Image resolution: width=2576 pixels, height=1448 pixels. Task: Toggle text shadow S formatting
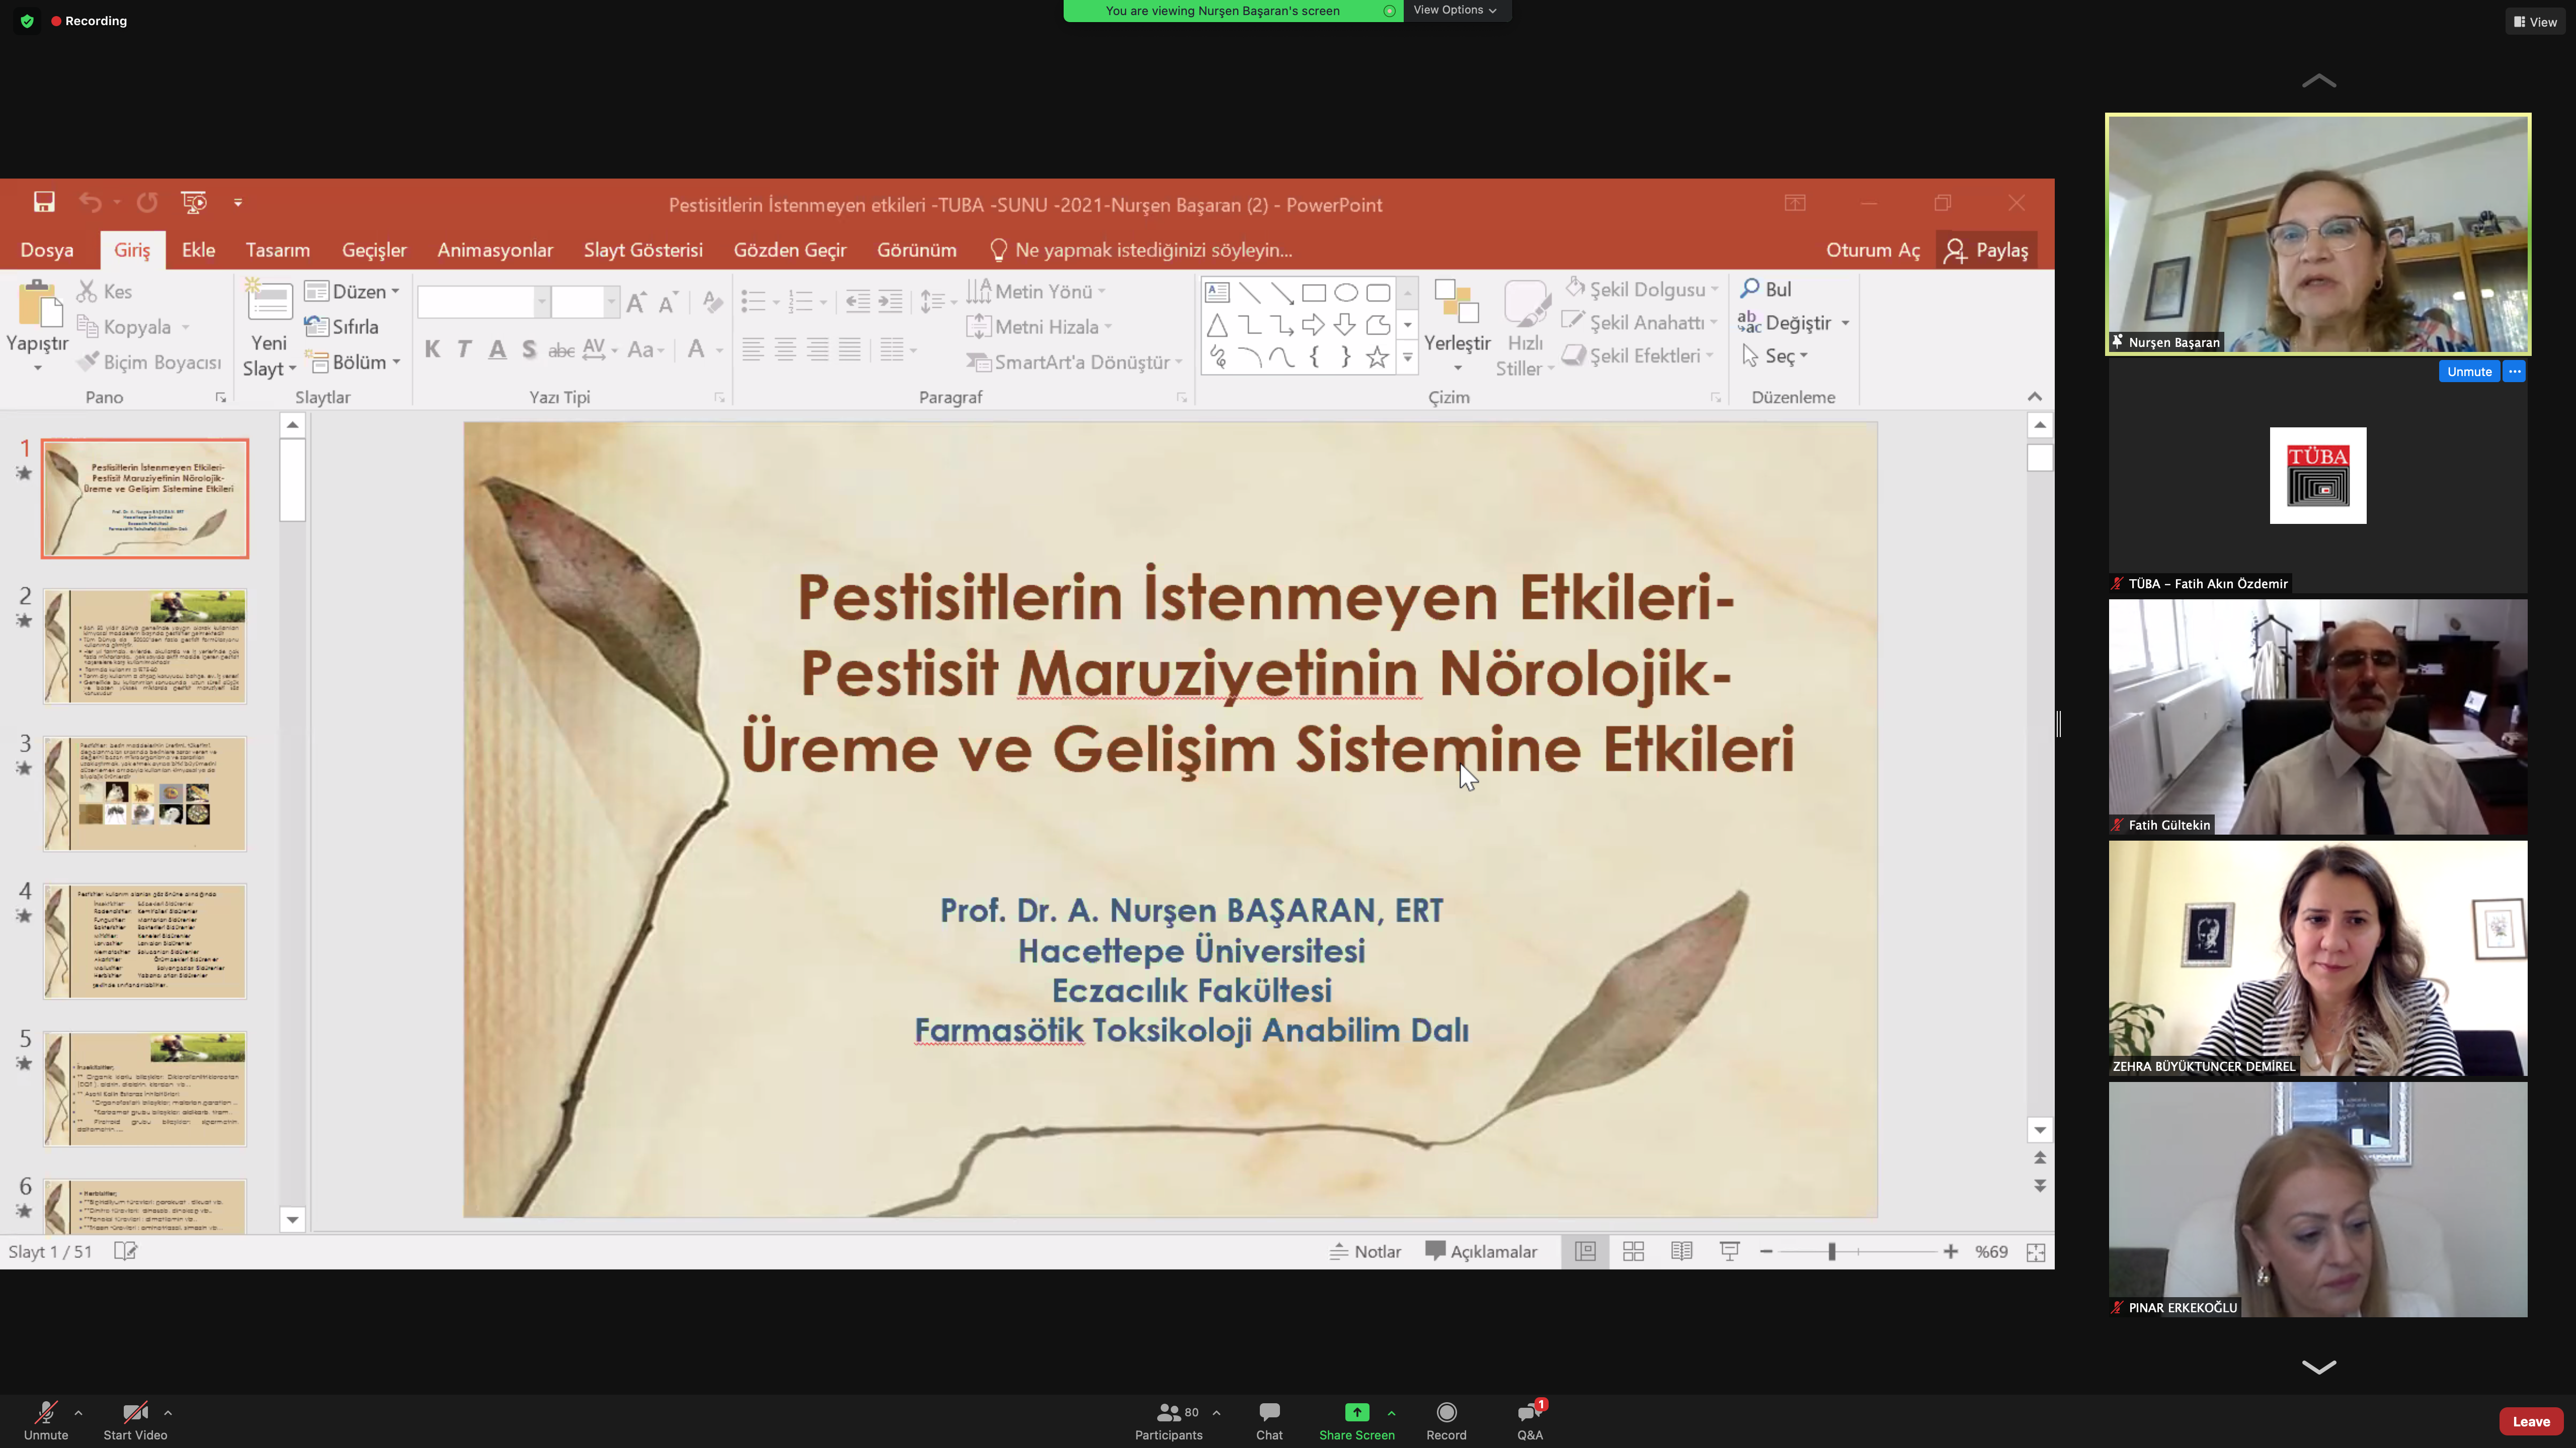click(x=529, y=349)
